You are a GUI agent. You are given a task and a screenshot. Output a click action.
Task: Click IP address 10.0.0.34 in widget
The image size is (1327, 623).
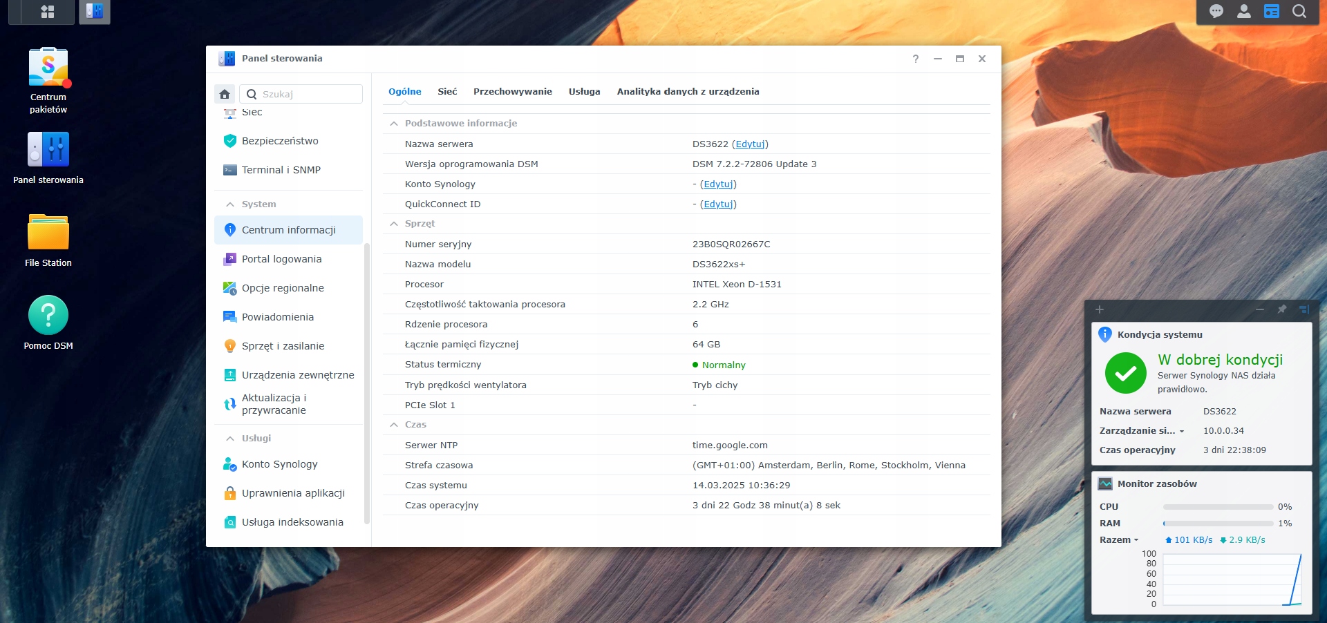(x=1223, y=430)
